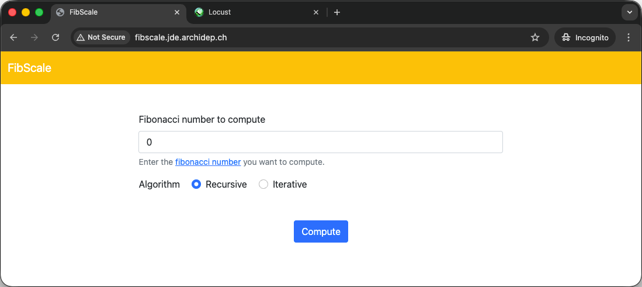This screenshot has width=642, height=287.
Task: Bookmark this page with star icon
Action: [535, 37]
